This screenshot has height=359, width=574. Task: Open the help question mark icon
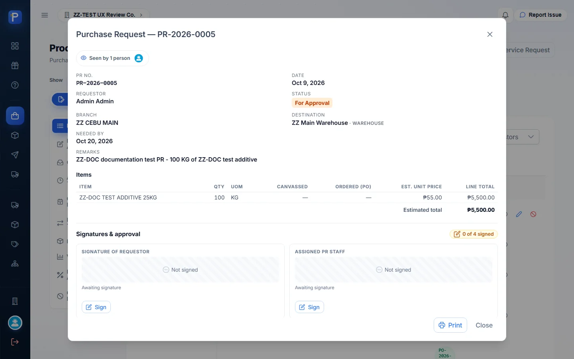(15, 85)
